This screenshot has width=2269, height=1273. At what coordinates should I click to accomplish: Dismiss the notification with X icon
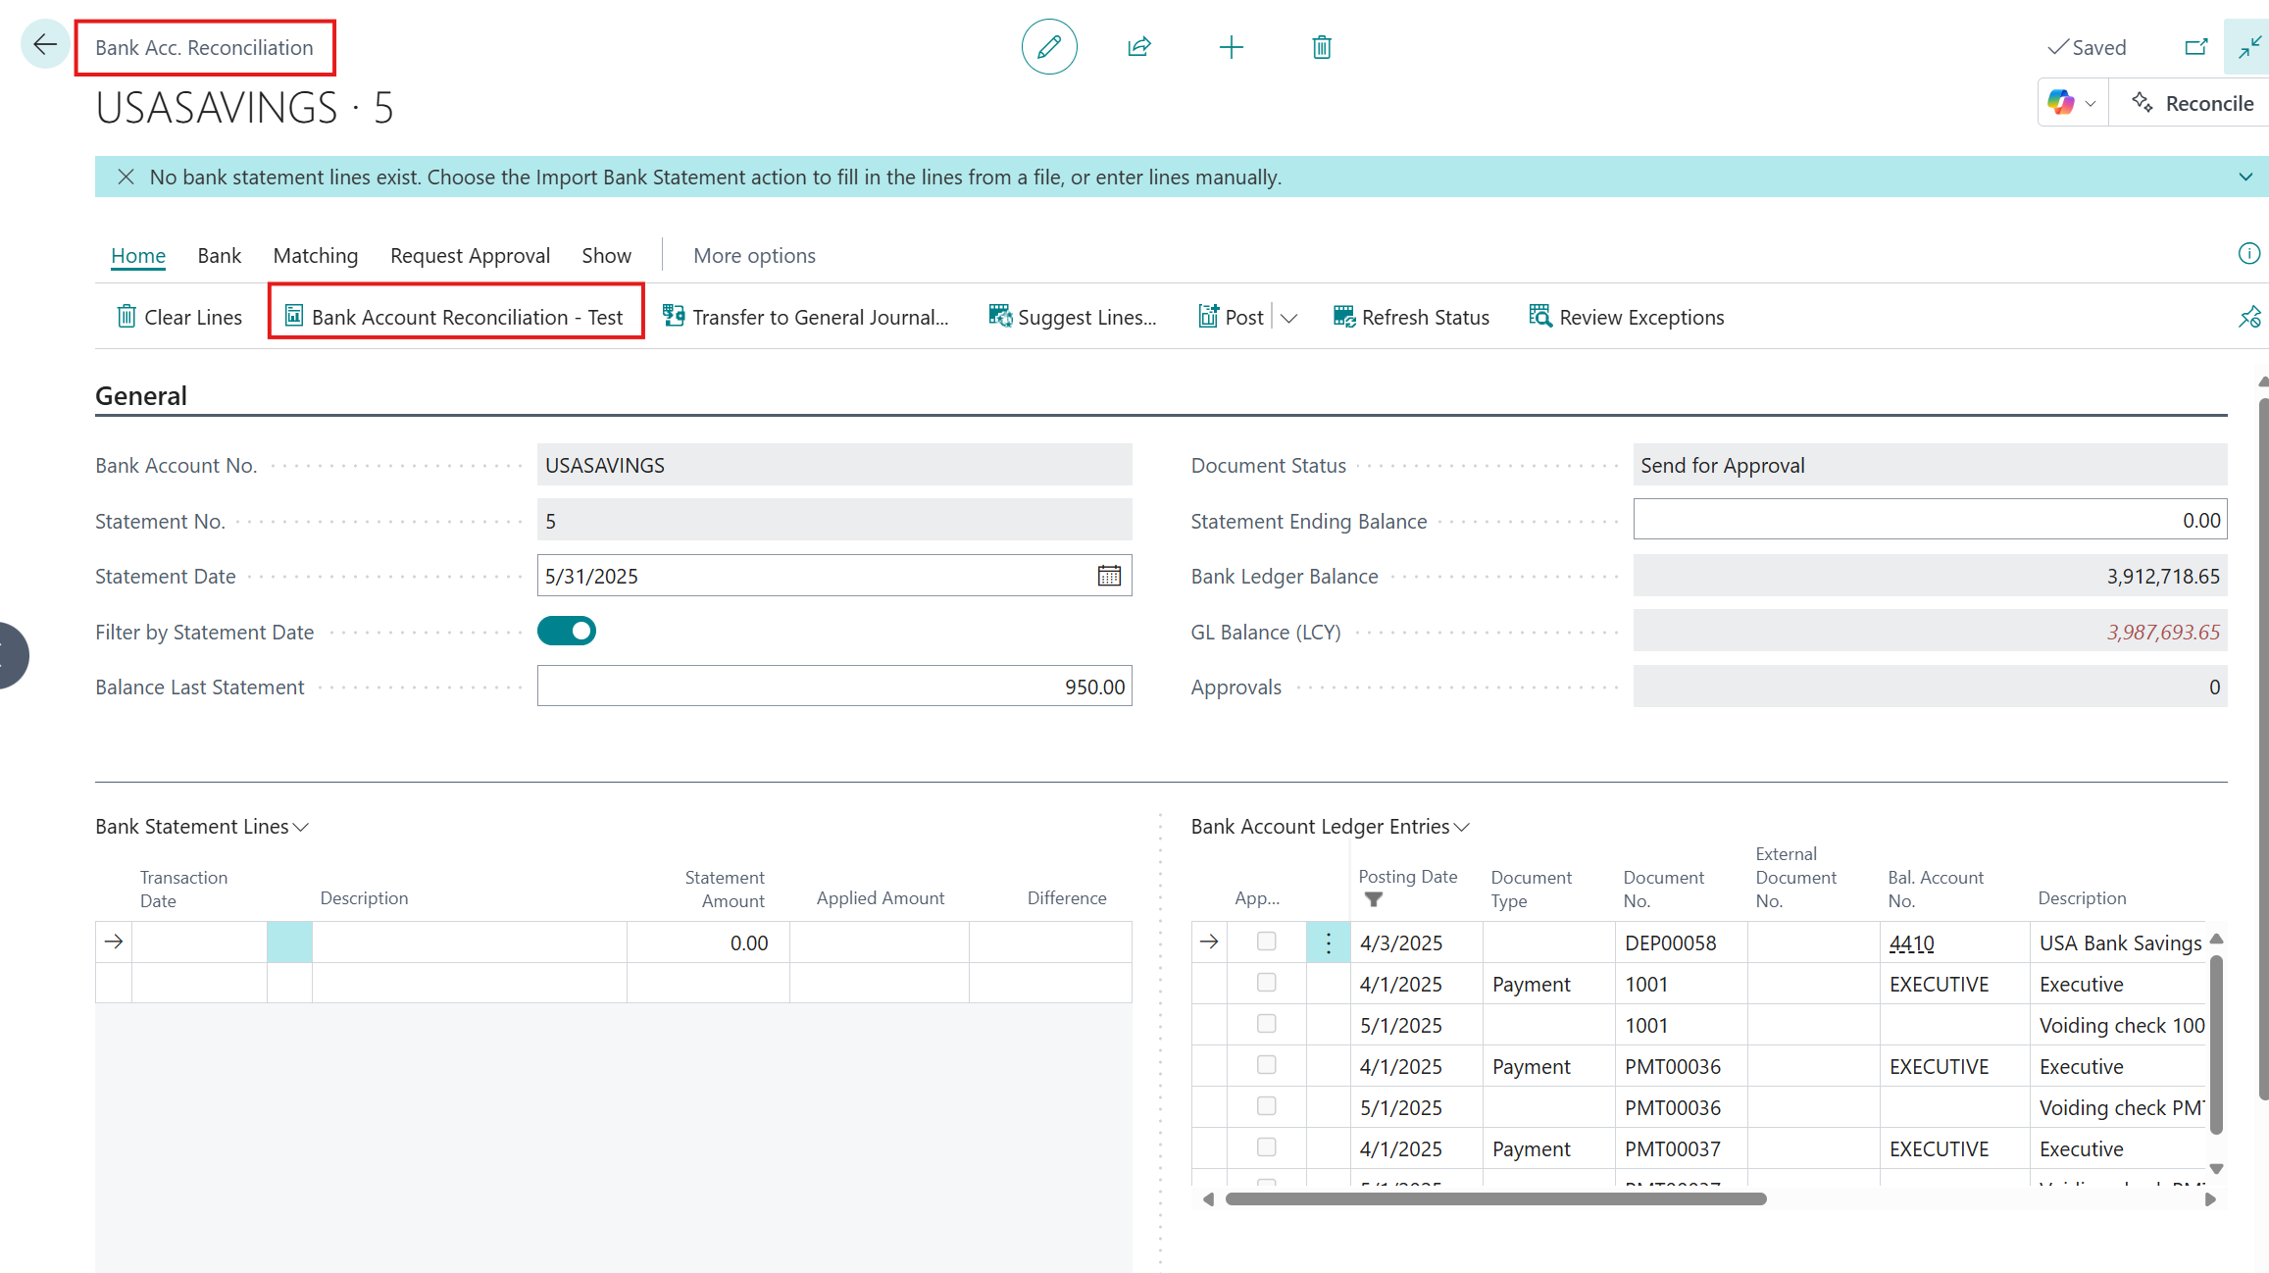[x=126, y=177]
